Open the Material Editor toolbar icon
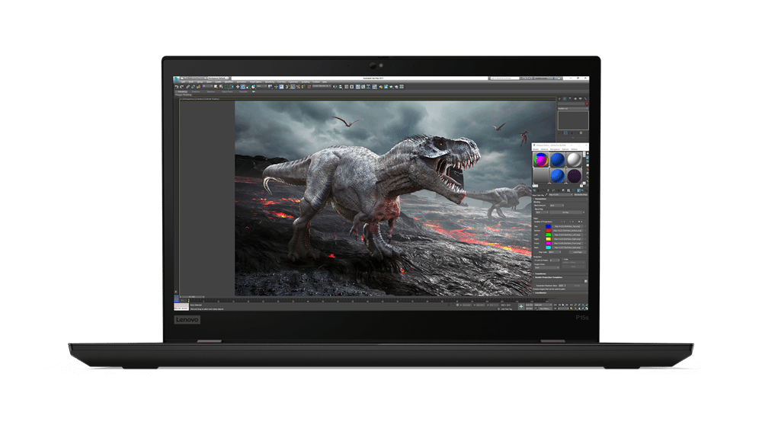The width and height of the screenshot is (762, 428). point(375,87)
